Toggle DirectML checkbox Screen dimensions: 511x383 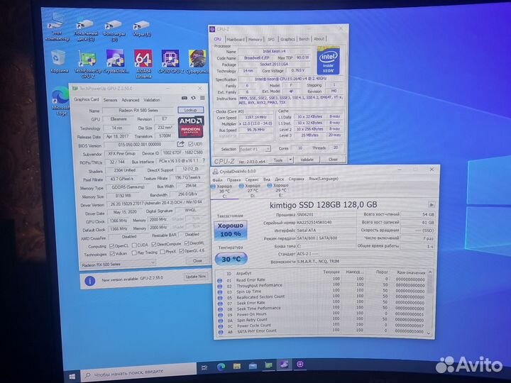(187, 243)
